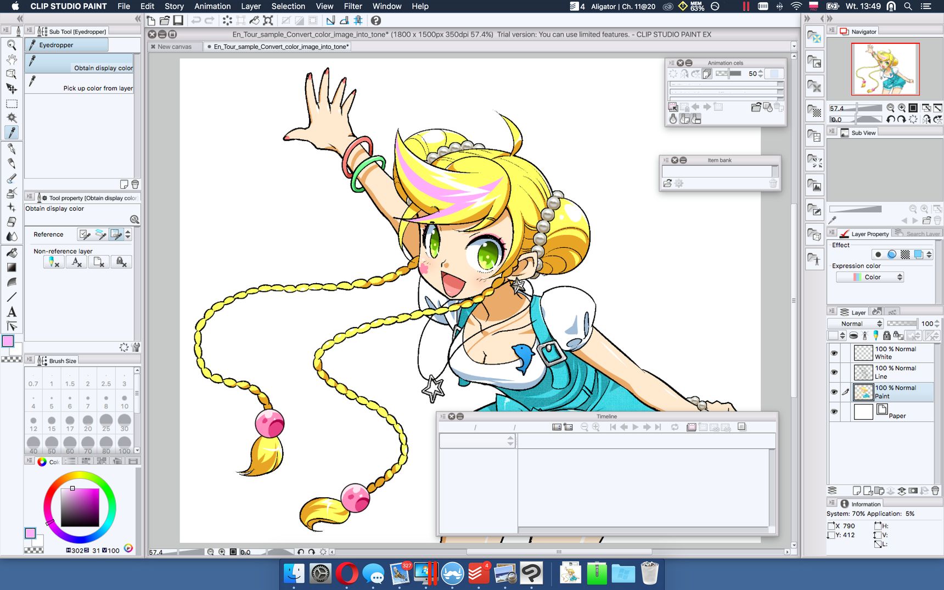Hide the Line layer
Image resolution: width=944 pixels, height=590 pixels.
coord(834,372)
